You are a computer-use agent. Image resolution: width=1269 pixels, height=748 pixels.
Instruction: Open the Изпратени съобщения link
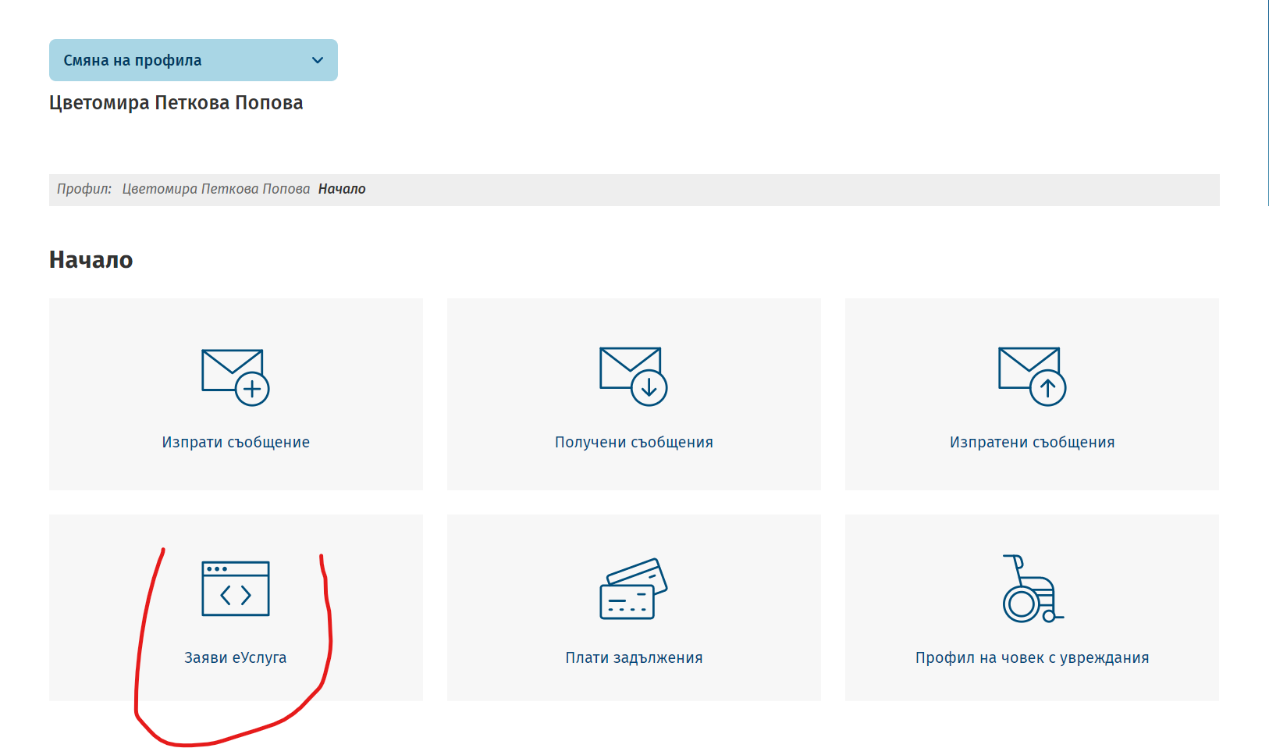1032,442
